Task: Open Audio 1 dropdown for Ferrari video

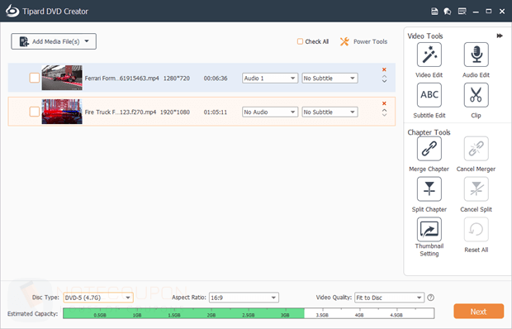Action: [270, 78]
